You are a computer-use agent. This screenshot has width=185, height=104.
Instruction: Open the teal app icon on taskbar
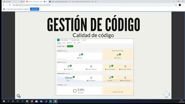(x=51, y=101)
